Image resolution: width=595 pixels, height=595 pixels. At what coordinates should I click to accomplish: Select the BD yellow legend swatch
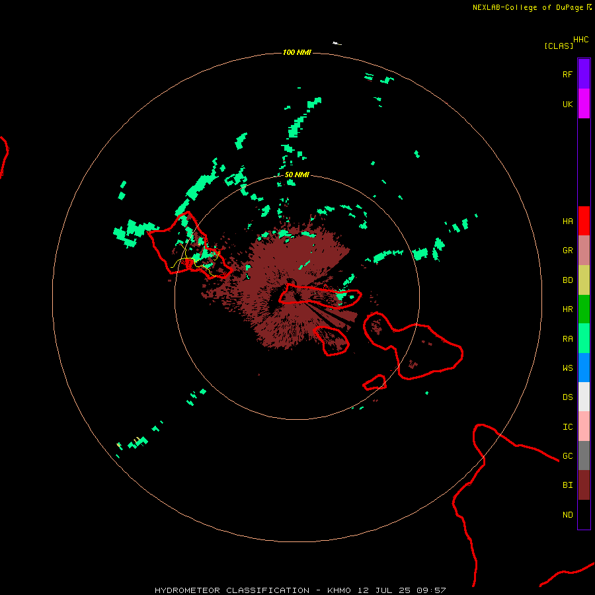tap(584, 280)
